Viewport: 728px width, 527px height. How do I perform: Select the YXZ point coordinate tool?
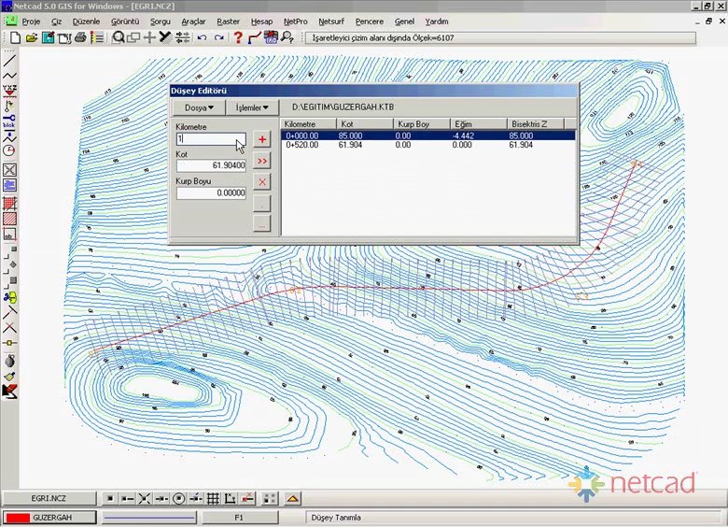[x=9, y=90]
